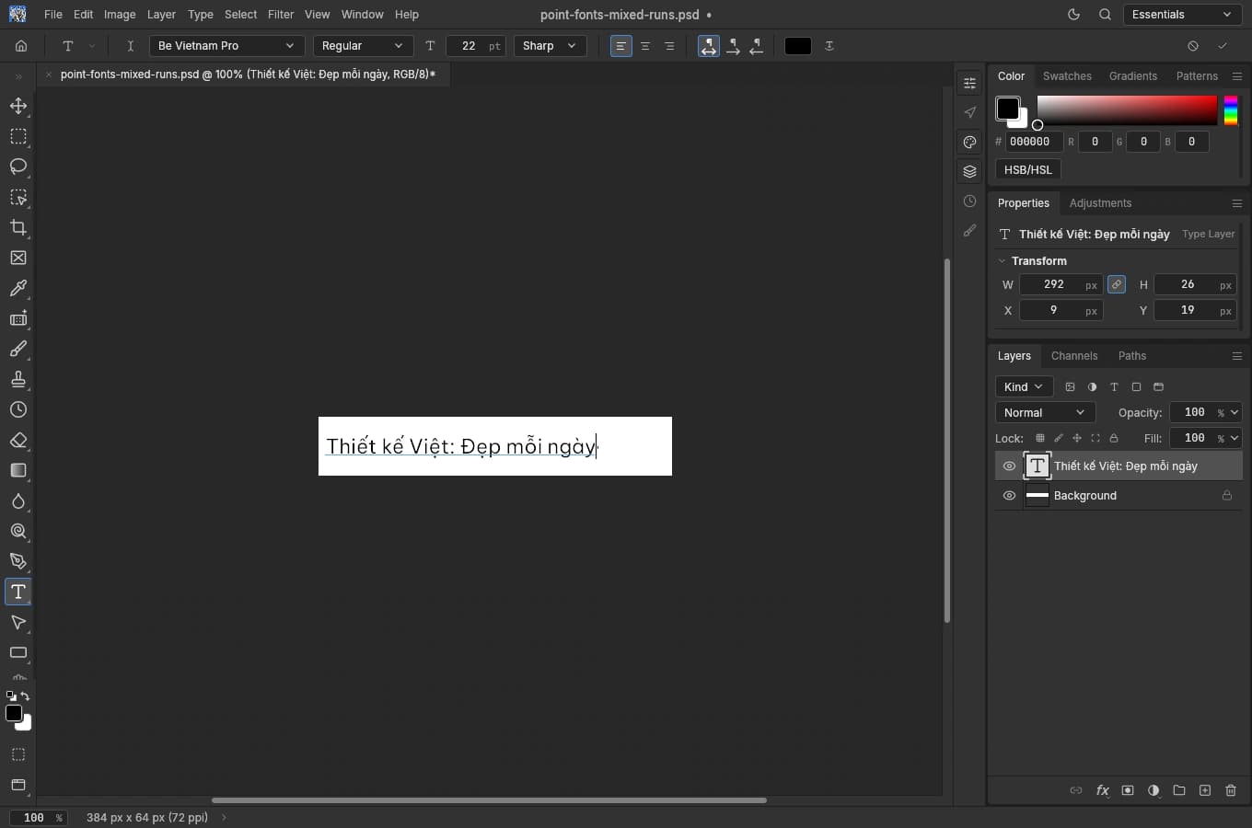Image resolution: width=1252 pixels, height=828 pixels.
Task: Select the Eraser tool
Action: [x=18, y=440]
